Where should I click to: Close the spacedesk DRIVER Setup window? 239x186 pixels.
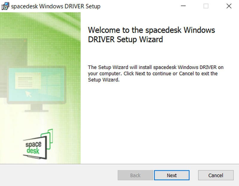pyautogui.click(x=229, y=6)
